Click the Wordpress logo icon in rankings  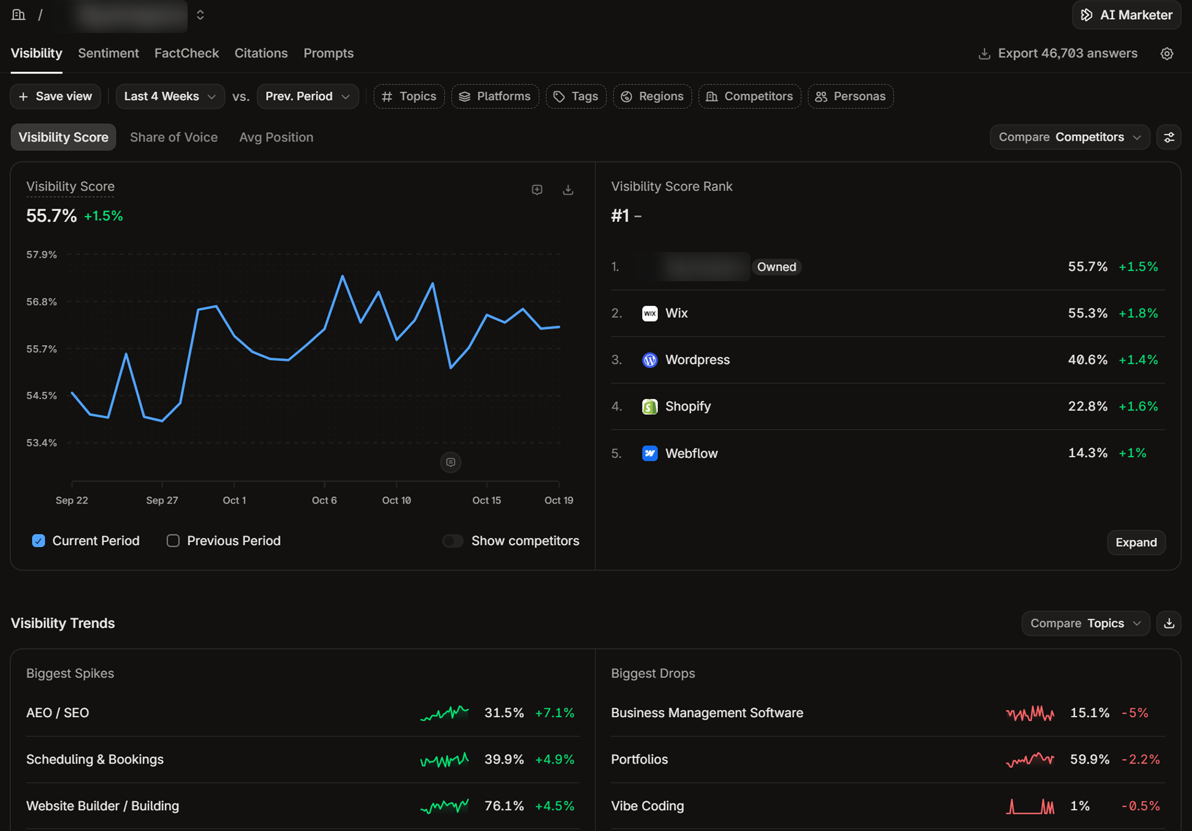(x=649, y=360)
